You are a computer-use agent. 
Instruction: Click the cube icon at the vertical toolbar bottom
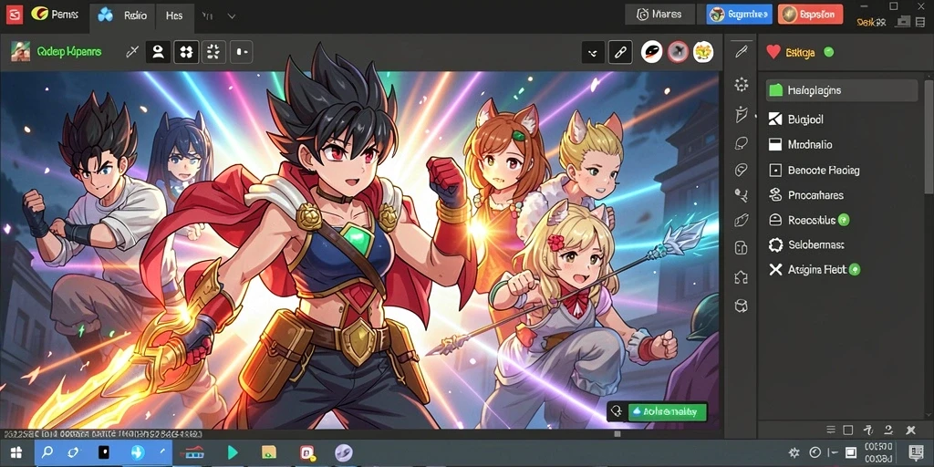(x=741, y=306)
